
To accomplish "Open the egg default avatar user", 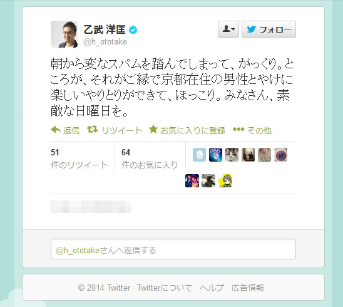I will 199,155.
